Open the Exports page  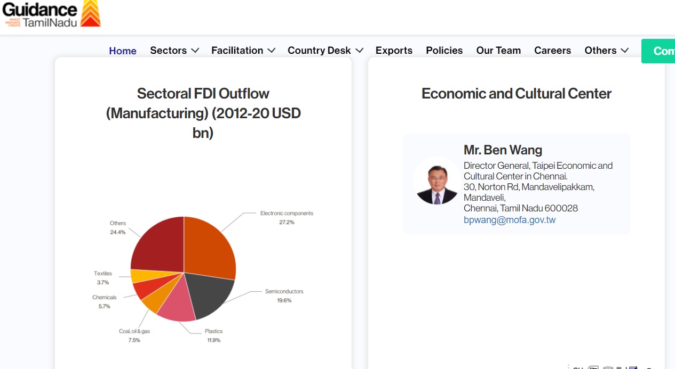click(x=394, y=51)
